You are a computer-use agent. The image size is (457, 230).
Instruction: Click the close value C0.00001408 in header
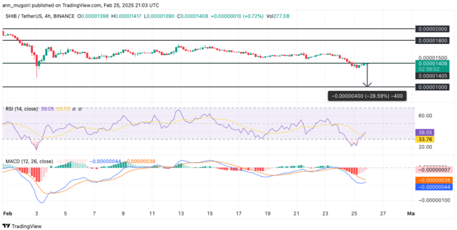click(193, 16)
